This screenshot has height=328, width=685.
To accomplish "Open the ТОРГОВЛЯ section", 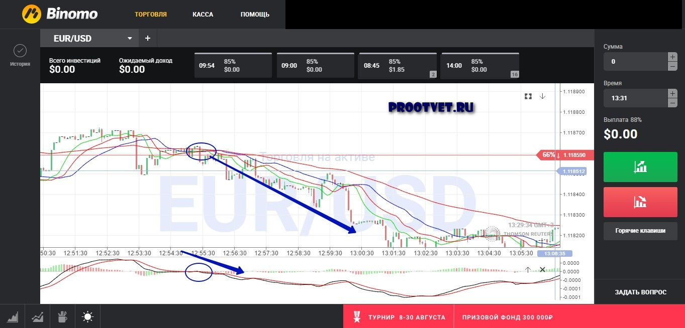I will click(151, 15).
